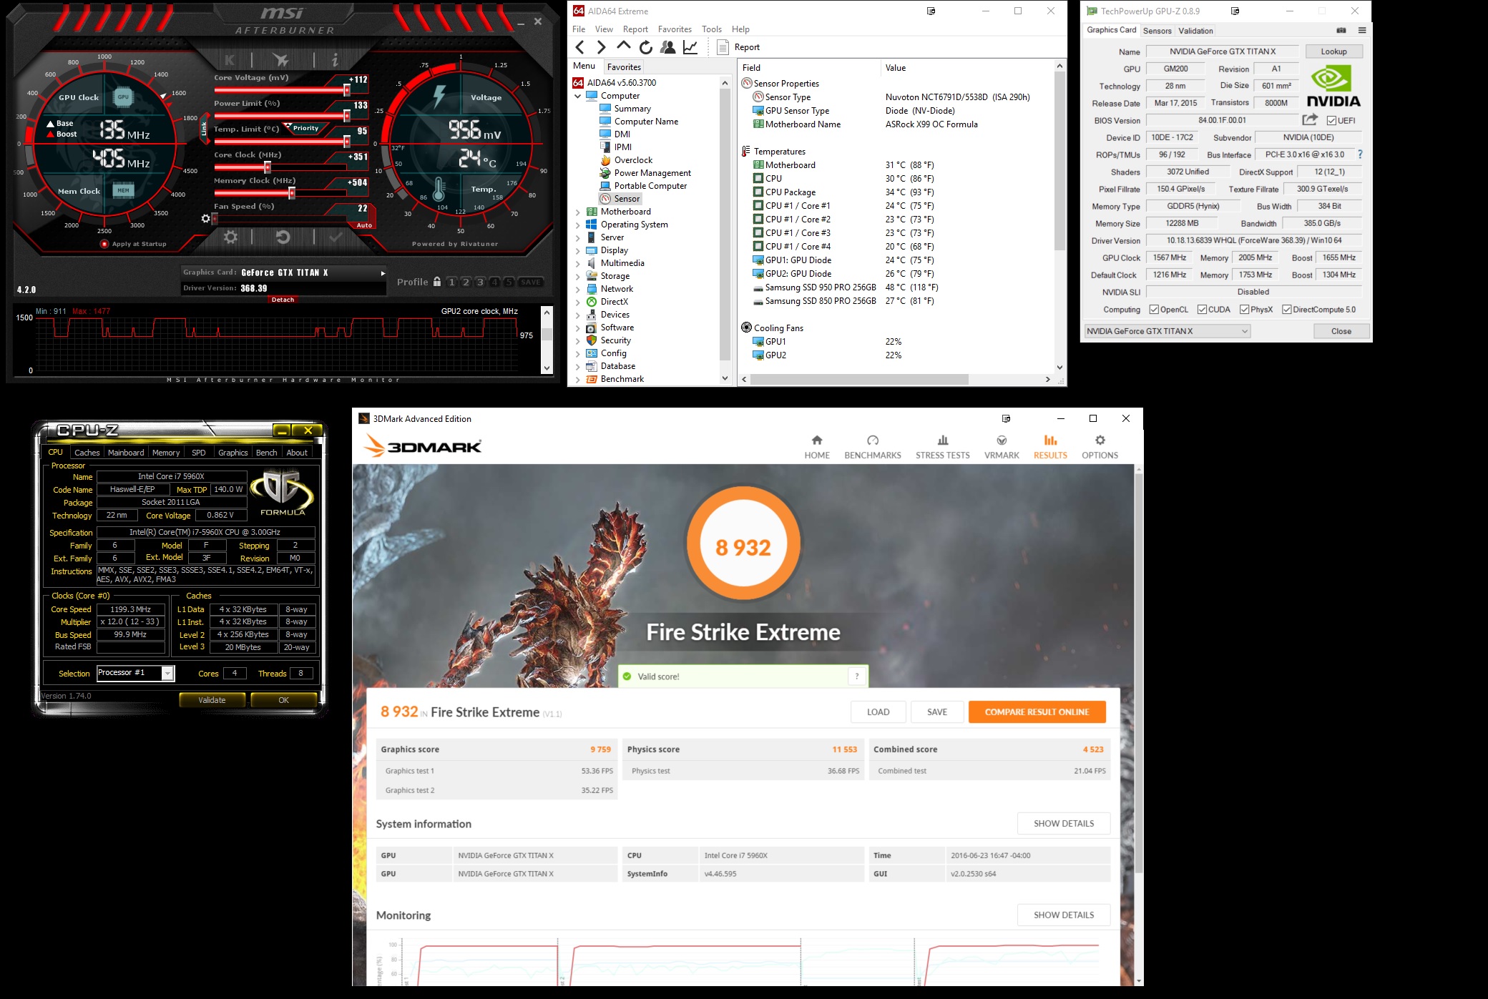Viewport: 1488px width, 999px height.
Task: Click the AIDA64 Refresh icon
Action: (x=645, y=47)
